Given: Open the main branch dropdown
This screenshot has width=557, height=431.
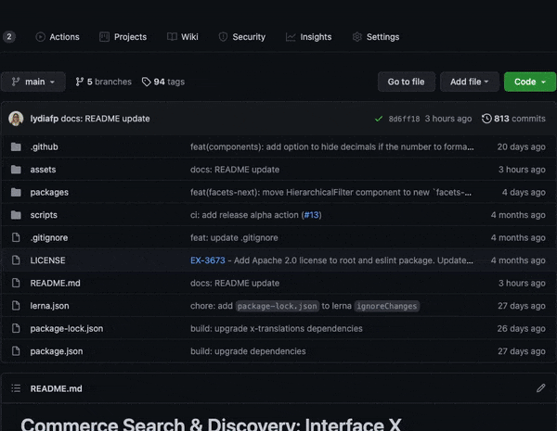Looking at the screenshot, I should pyautogui.click(x=33, y=82).
